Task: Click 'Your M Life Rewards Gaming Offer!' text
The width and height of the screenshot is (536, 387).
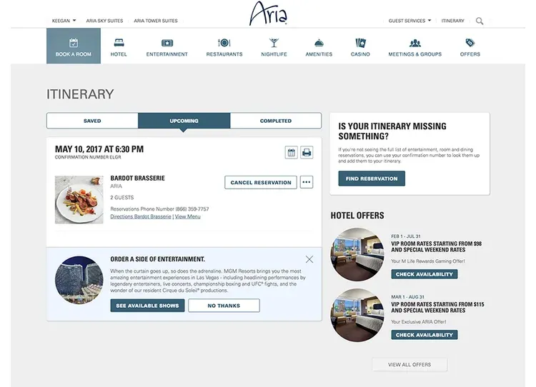Action: tap(428, 261)
